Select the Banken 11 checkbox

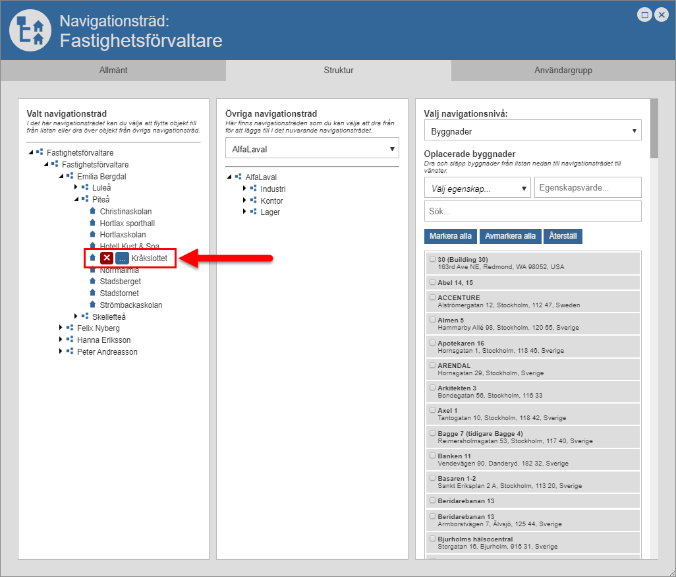tap(432, 456)
